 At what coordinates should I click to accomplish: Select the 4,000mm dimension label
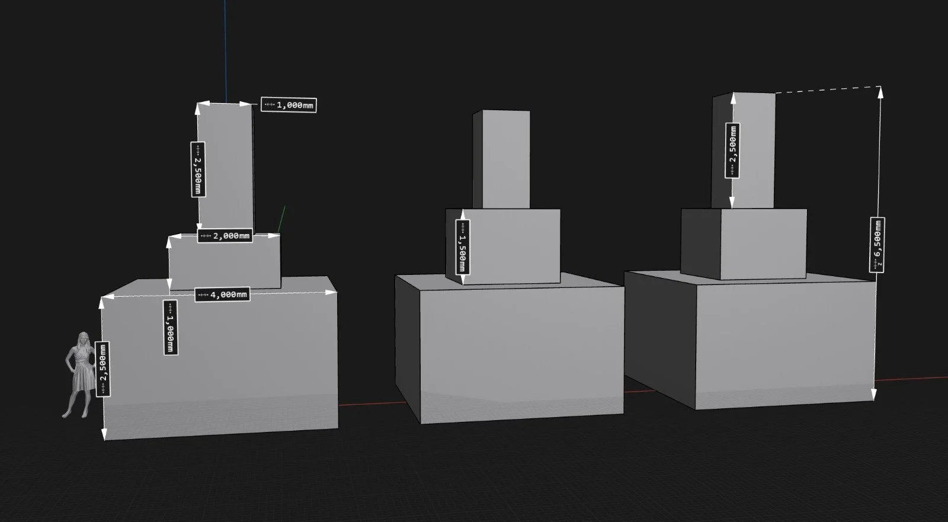(222, 294)
